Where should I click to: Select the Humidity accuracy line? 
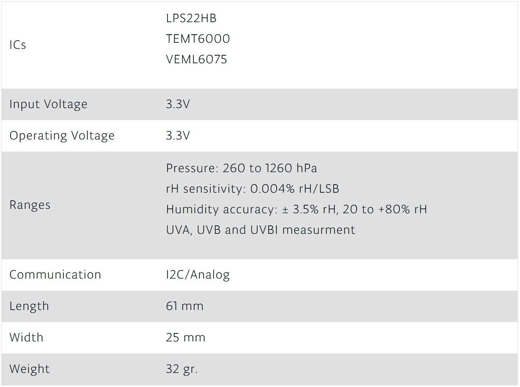(296, 209)
